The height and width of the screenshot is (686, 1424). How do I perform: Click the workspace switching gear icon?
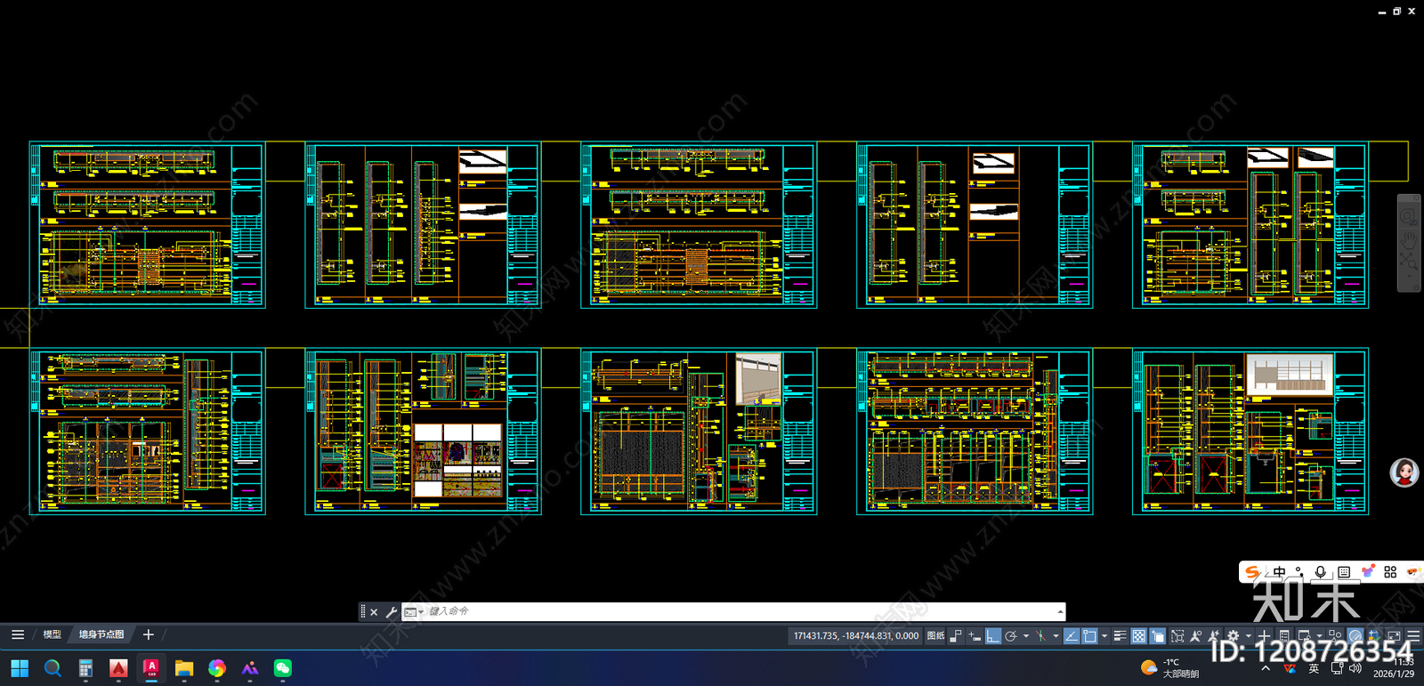click(1233, 636)
